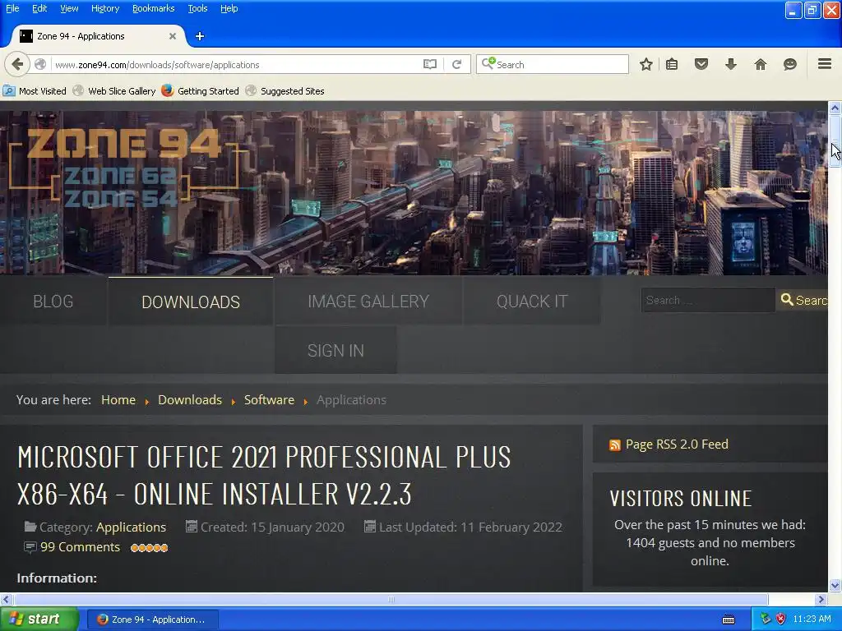Image resolution: width=842 pixels, height=631 pixels.
Task: Click the Zone 94 site logo
Action: click(124, 168)
